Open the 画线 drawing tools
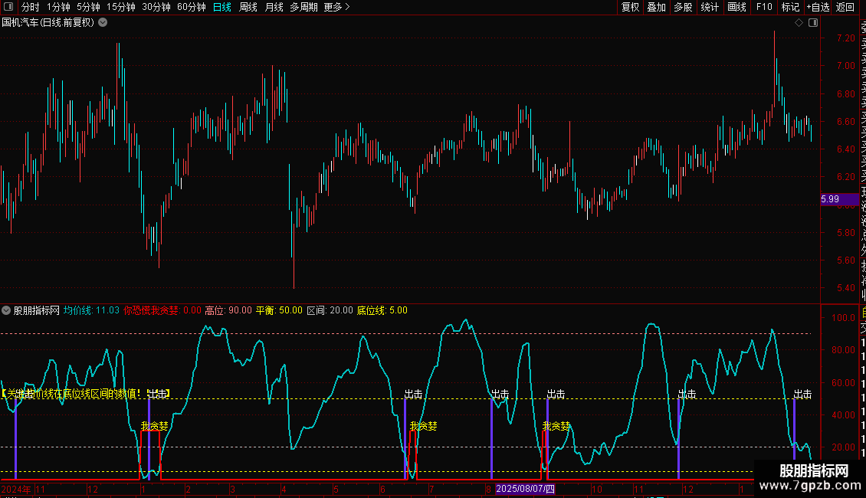The height and width of the screenshot is (498, 866). (736, 8)
